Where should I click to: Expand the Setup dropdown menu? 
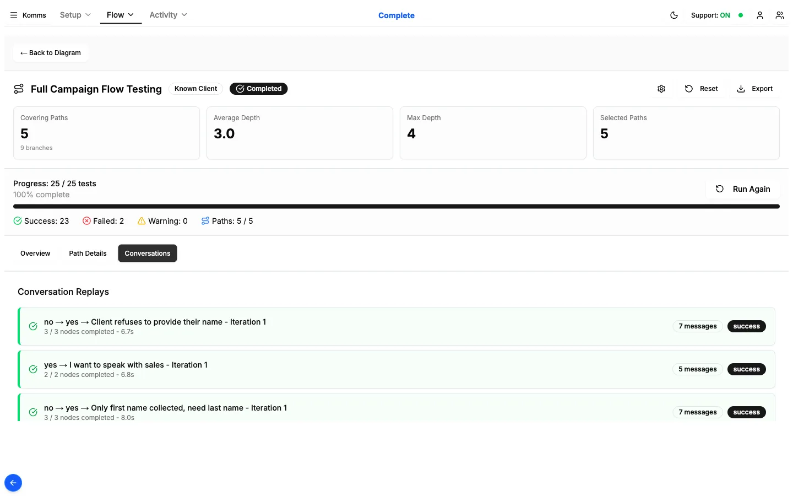pyautogui.click(x=75, y=15)
